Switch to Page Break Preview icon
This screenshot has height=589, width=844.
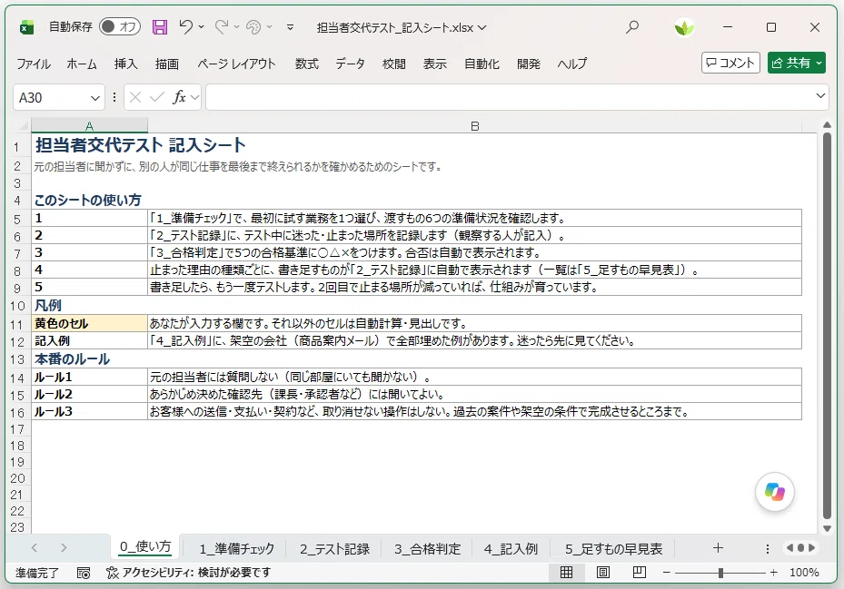tap(640, 573)
